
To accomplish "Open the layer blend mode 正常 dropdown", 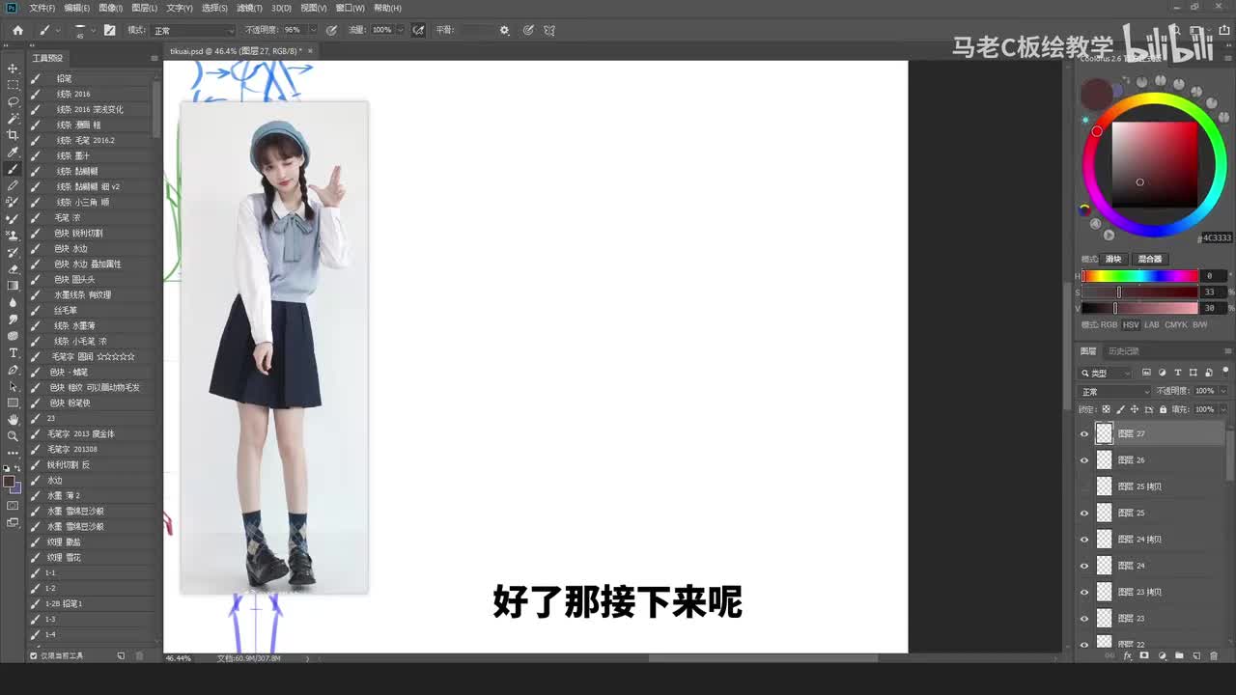I will click(1115, 391).
